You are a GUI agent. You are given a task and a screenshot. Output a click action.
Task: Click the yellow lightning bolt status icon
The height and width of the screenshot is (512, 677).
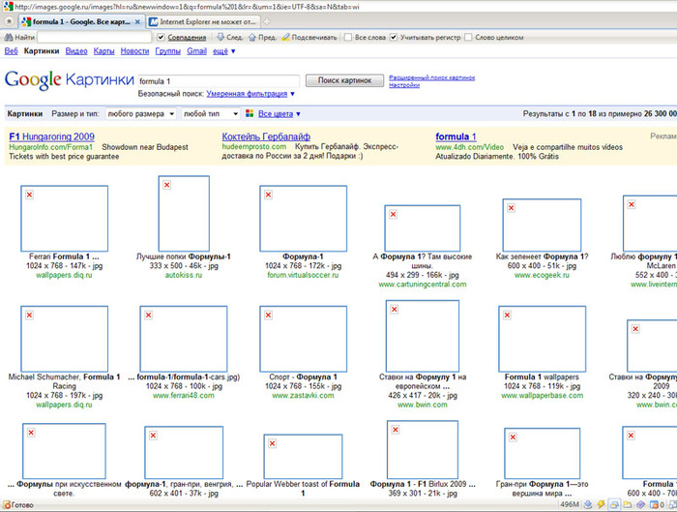coord(601,504)
